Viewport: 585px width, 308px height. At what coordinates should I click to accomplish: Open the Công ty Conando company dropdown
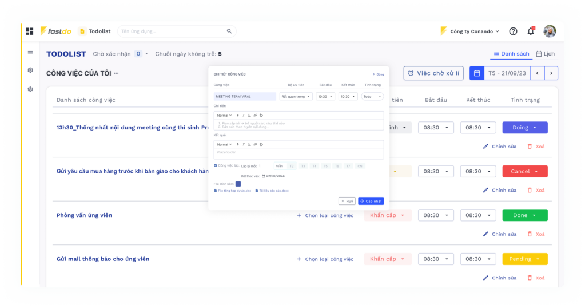[x=470, y=31]
